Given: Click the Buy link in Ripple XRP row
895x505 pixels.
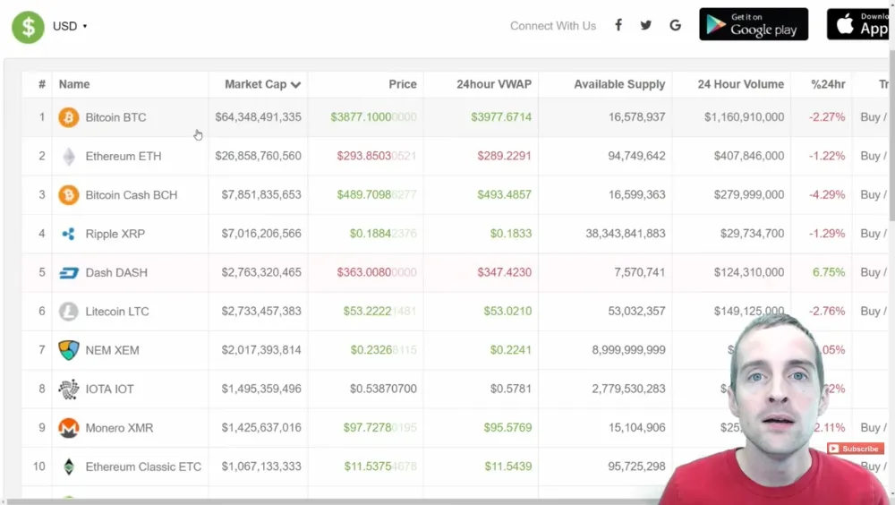Looking at the screenshot, I should (870, 234).
